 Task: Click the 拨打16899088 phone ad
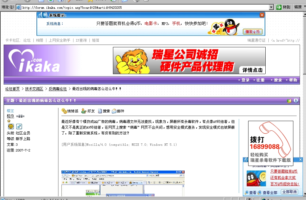tap(271, 143)
